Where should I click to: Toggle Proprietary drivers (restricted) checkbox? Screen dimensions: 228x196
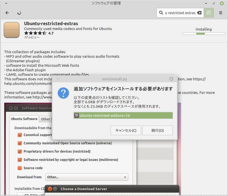tap(20, 152)
